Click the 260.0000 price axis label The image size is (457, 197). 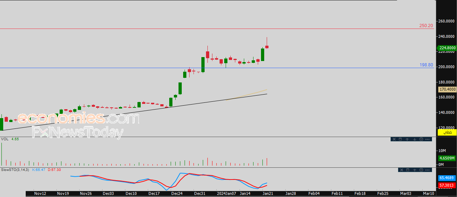tap(447, 21)
